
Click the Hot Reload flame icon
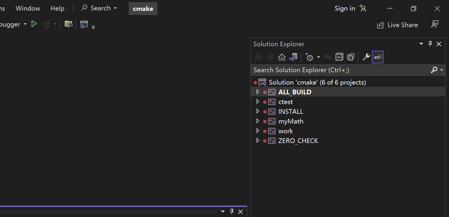47,24
